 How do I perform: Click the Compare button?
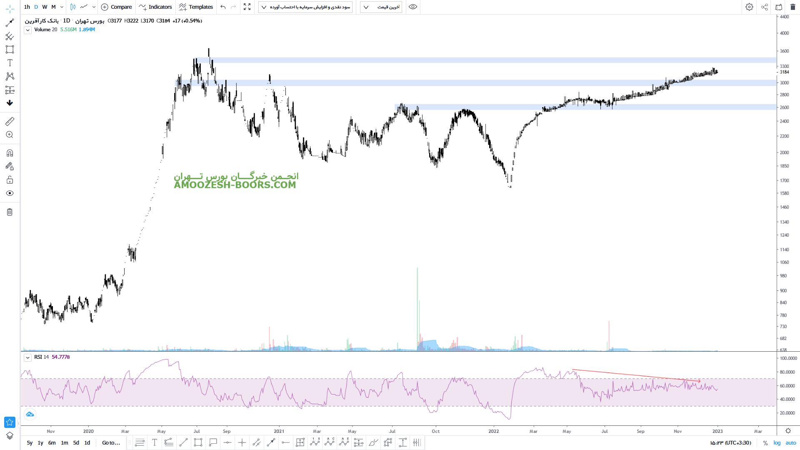coord(117,7)
